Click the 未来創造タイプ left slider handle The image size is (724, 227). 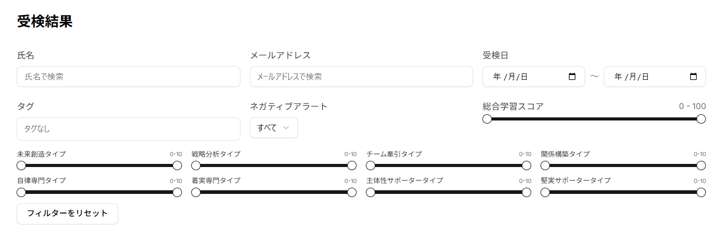click(21, 165)
